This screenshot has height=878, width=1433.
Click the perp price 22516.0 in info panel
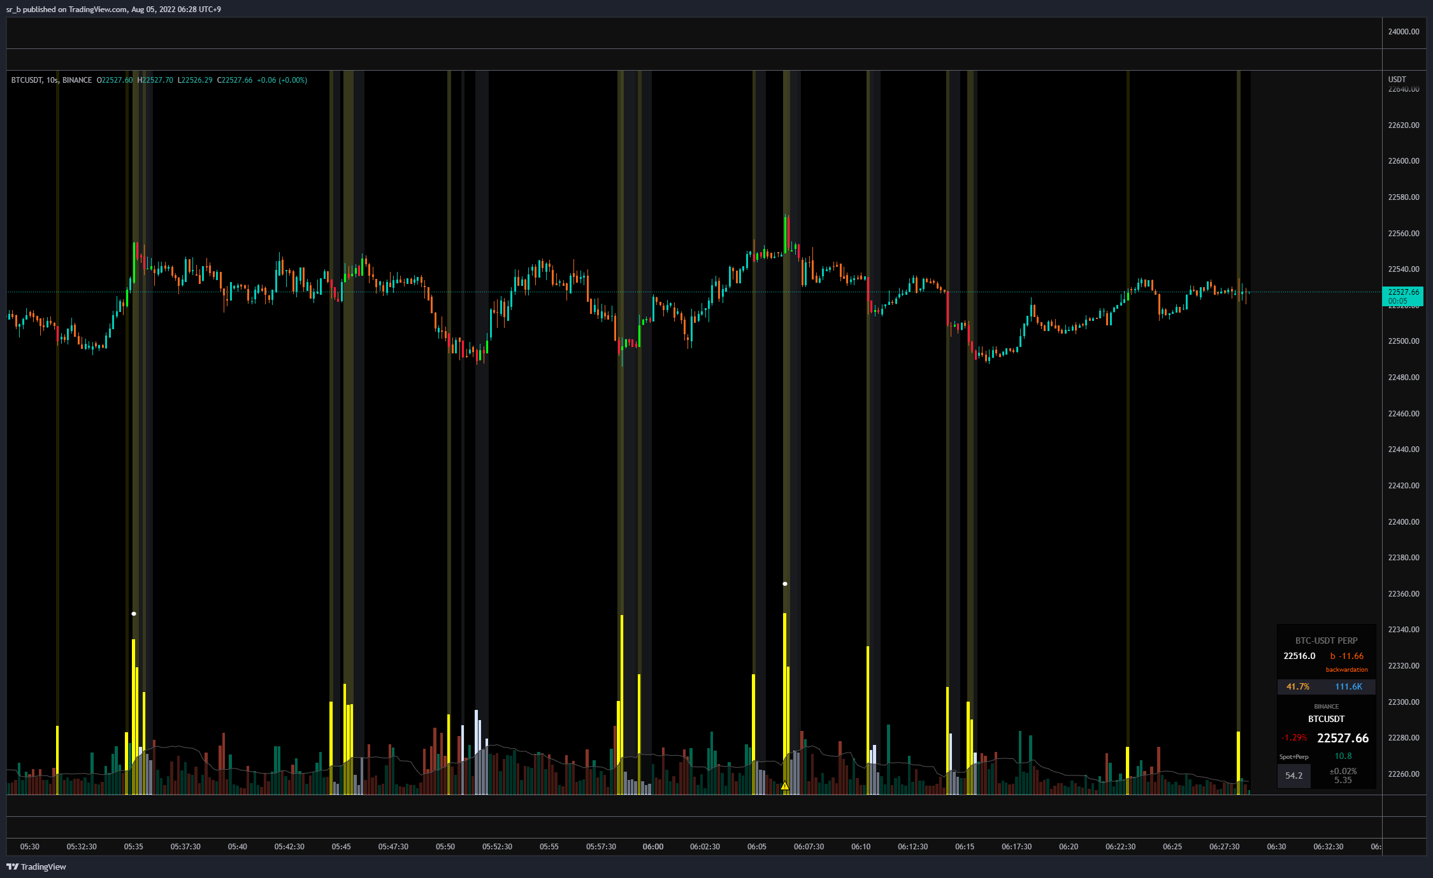coord(1299,656)
